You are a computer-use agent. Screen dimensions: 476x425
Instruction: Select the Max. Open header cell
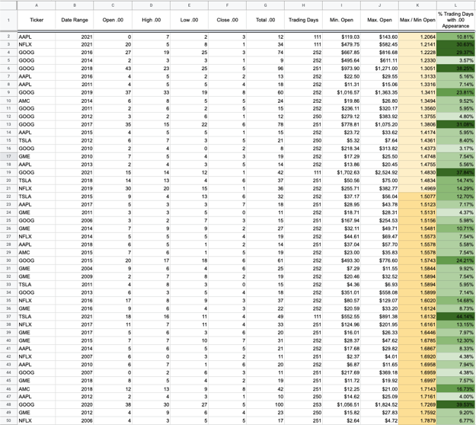pos(379,20)
